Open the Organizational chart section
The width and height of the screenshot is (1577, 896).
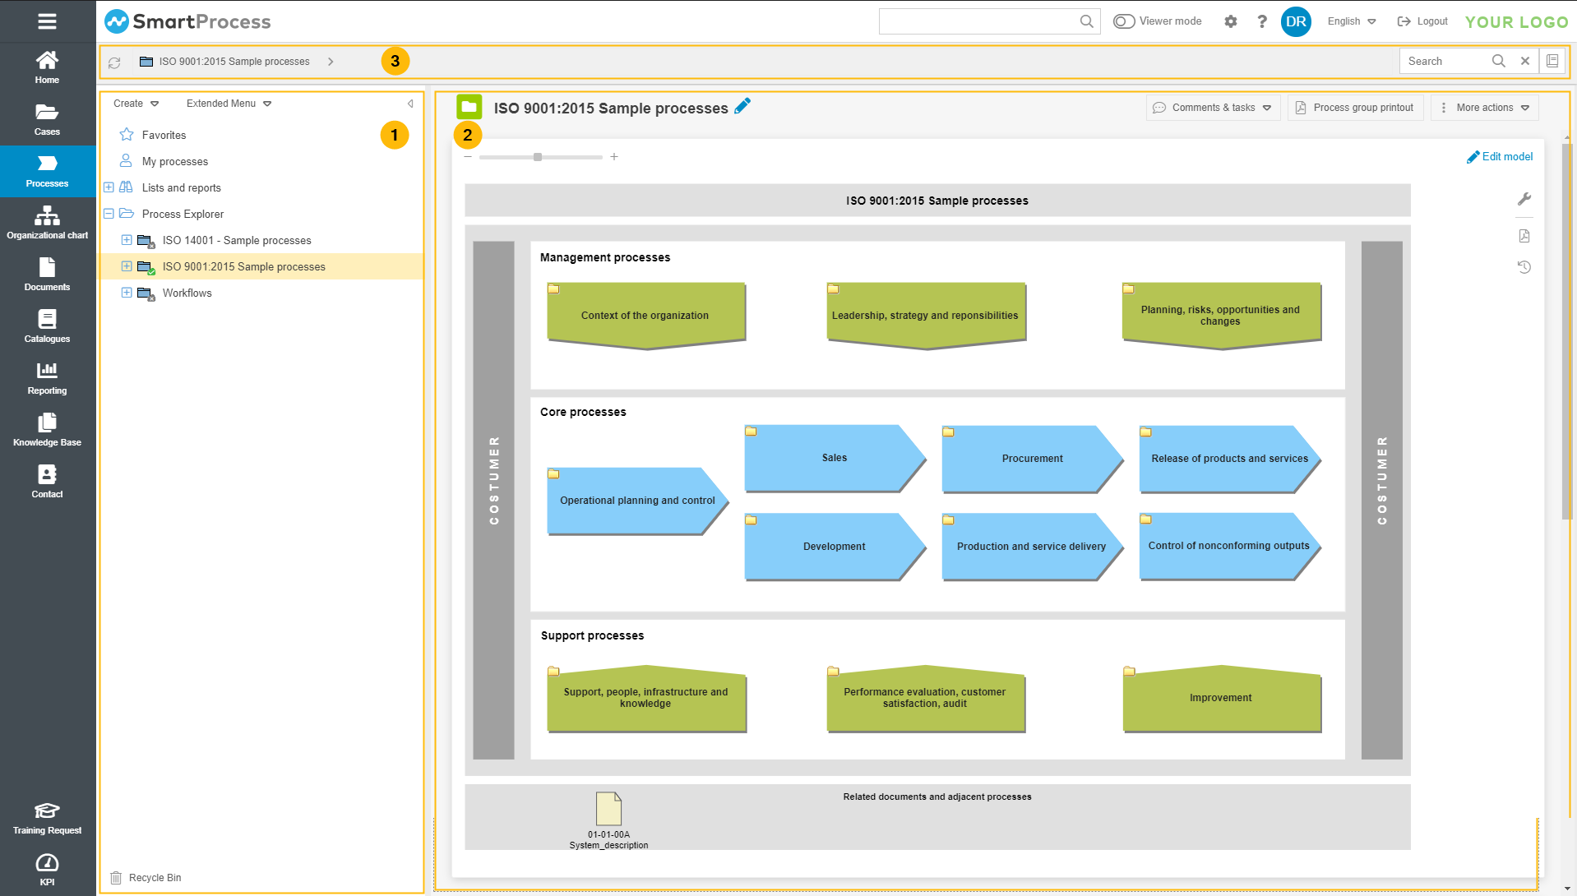click(x=48, y=223)
